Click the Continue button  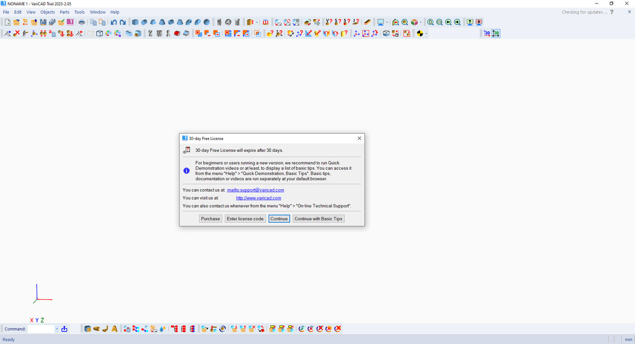[x=279, y=219]
